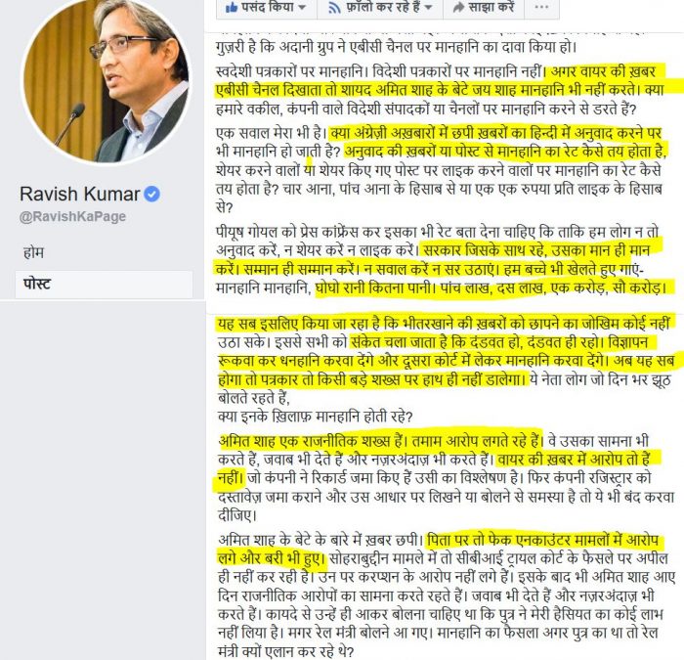The image size is (684, 660).
Task: Open the three-dots more options button
Action: point(541,8)
